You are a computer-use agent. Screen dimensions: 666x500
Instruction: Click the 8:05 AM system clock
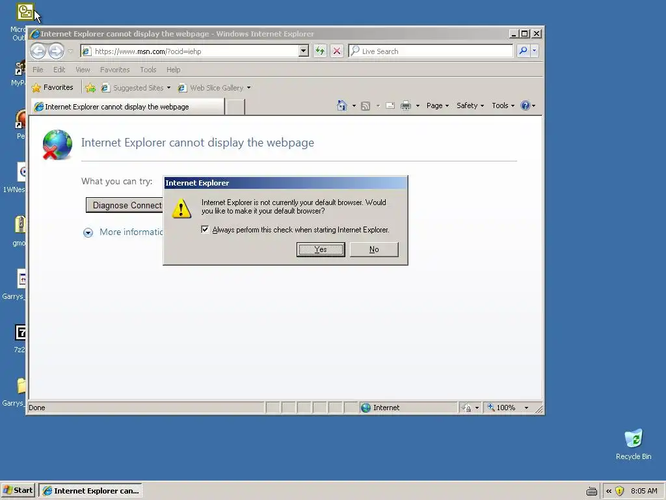644,491
